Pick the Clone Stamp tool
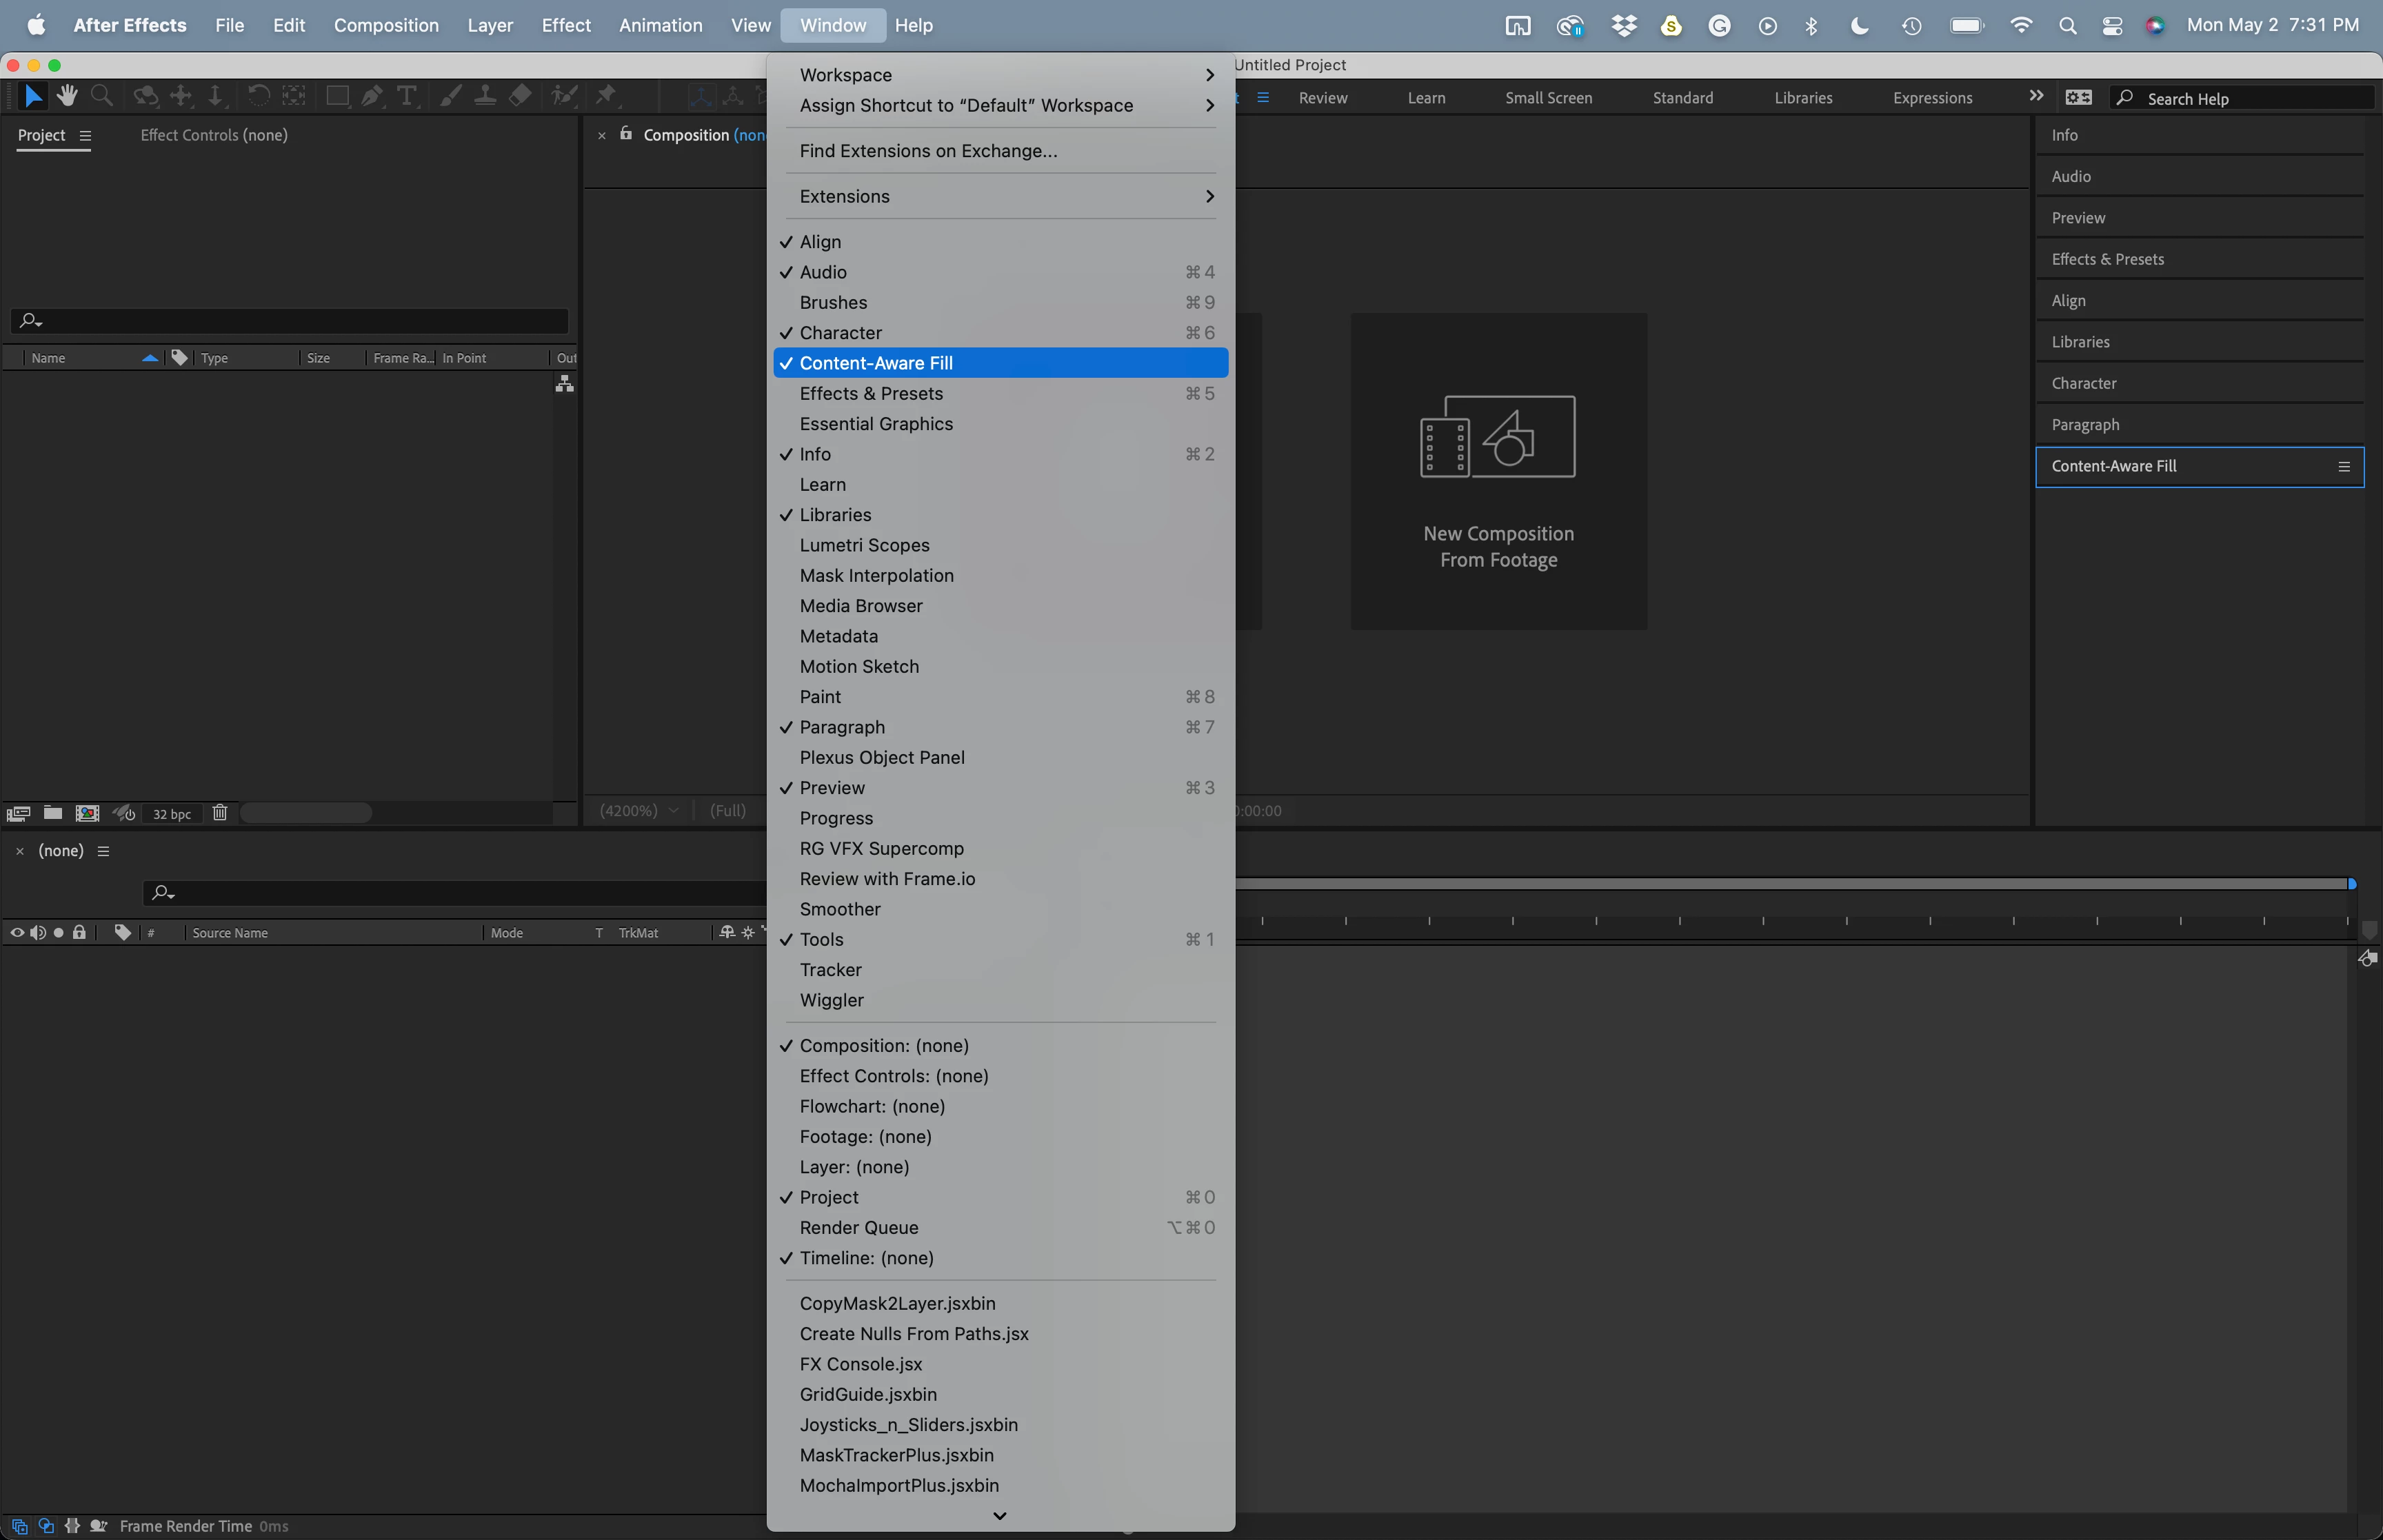The height and width of the screenshot is (1540, 2383). [x=485, y=96]
